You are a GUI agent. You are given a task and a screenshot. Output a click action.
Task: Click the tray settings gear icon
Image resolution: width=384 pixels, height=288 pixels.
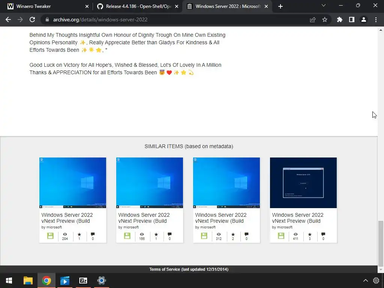click(x=376, y=280)
